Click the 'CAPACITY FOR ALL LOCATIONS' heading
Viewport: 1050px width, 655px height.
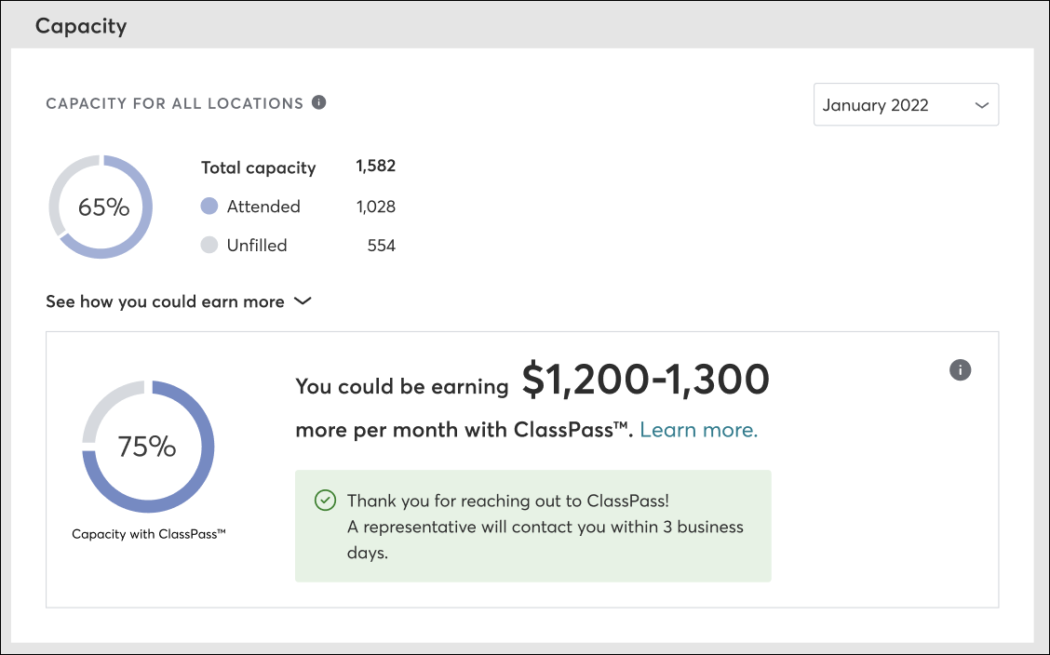click(x=175, y=103)
